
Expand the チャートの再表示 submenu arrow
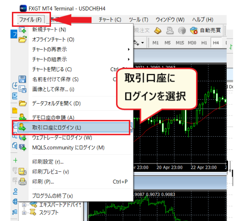(129, 49)
